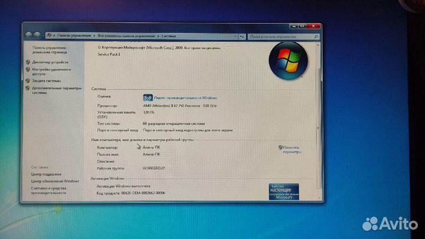Click the vertical scrollbar of System window
The width and height of the screenshot is (425, 239).
319,118
